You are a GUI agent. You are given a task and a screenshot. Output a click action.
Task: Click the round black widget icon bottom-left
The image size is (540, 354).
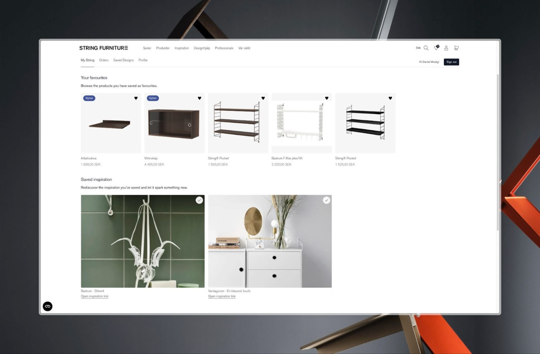[48, 306]
